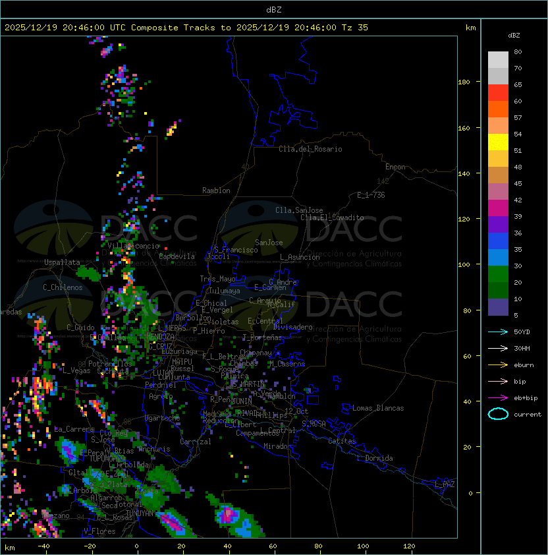Click the 'C_Chilenos' map label

63,287
